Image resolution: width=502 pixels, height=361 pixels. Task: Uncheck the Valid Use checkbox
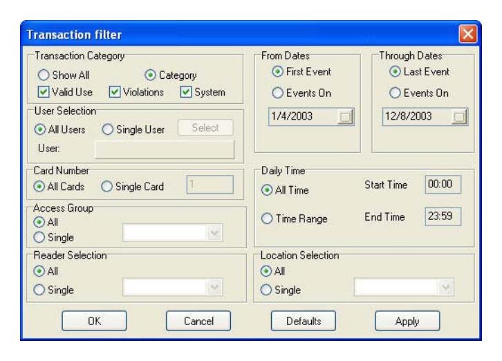pos(44,92)
